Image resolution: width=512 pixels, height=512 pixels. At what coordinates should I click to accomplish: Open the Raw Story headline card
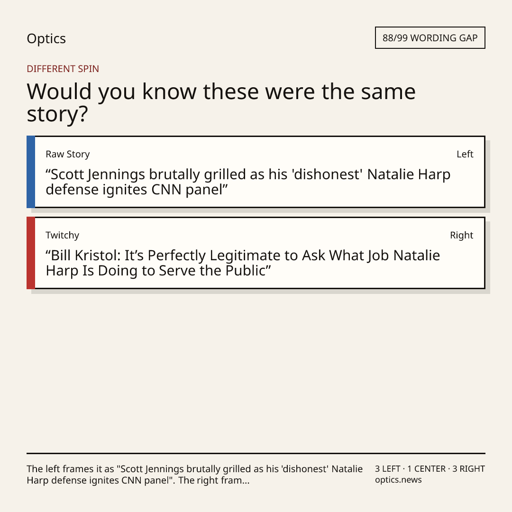coord(256,172)
